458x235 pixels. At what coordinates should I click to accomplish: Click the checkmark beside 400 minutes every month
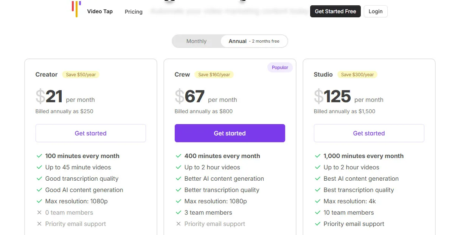[x=179, y=156]
